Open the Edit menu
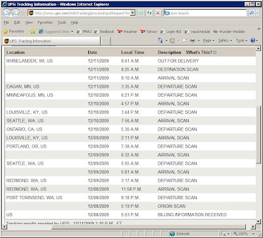263x238 pixels. pos(17,22)
